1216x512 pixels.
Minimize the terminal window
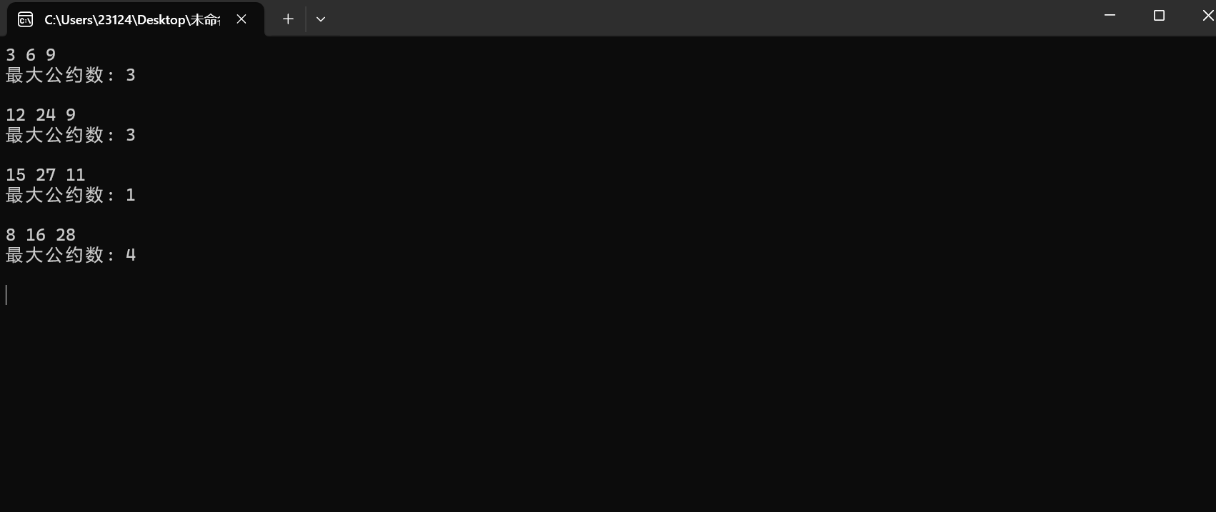(x=1110, y=15)
